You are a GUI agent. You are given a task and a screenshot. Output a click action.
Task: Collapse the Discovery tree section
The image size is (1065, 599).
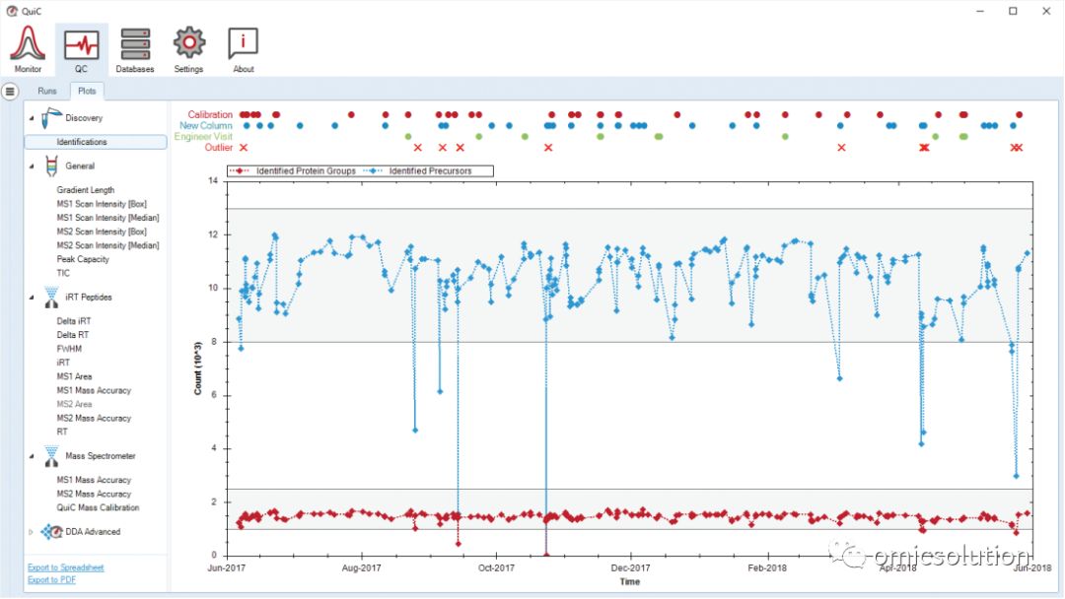(32, 118)
